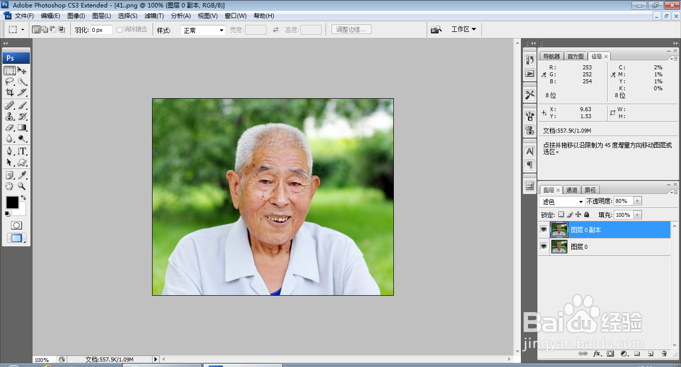Select the Vertical Type tool
Screen dimensions: 681x367
(22, 152)
